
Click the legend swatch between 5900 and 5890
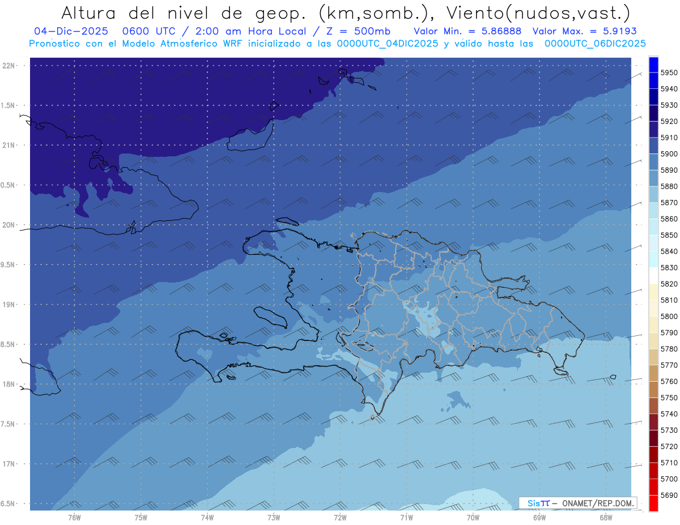(x=653, y=162)
